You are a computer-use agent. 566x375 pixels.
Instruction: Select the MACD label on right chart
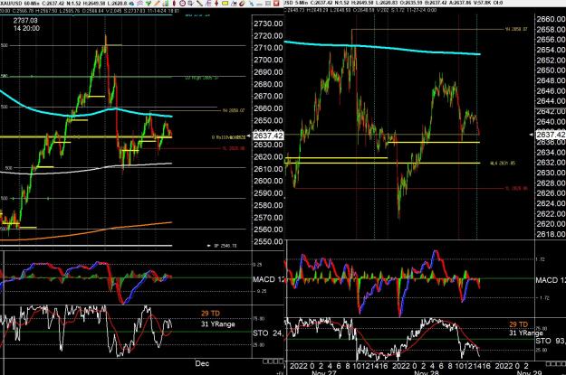(x=551, y=280)
